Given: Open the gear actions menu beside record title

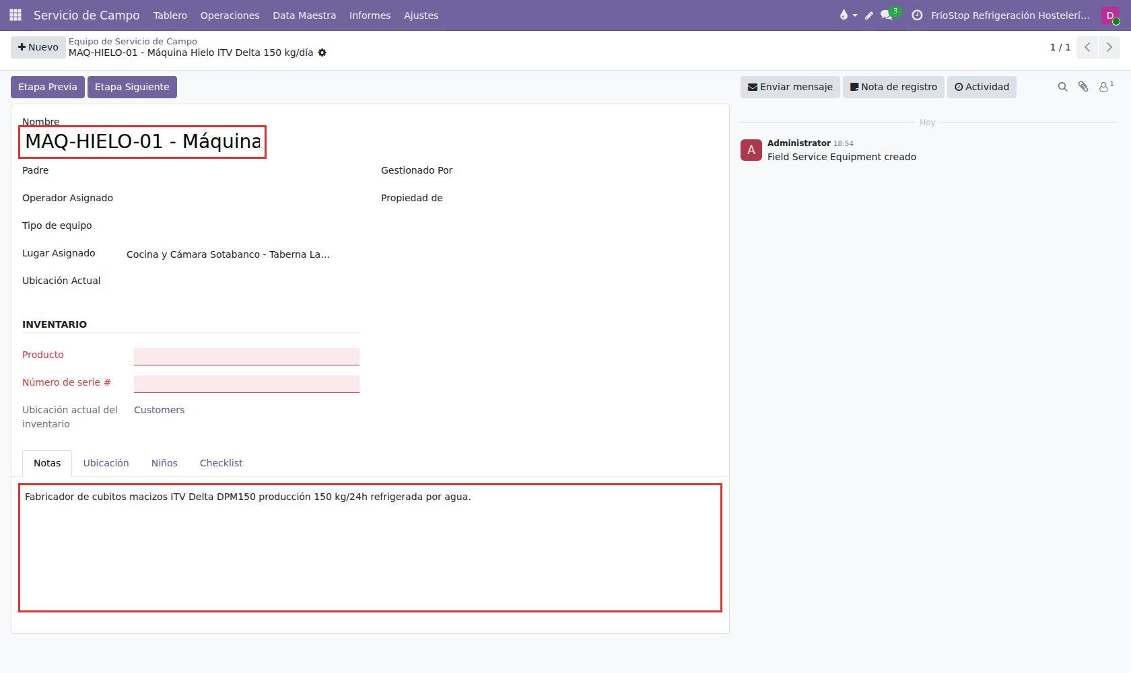Looking at the screenshot, I should [x=322, y=52].
